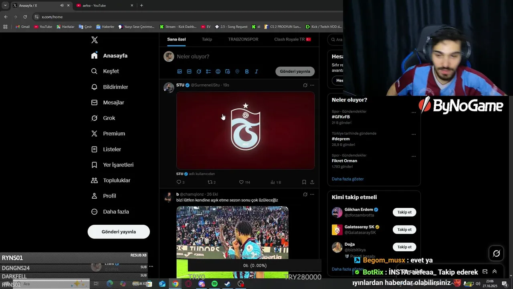Reload the page in Chrome
Image resolution: width=513 pixels, height=289 pixels.
tap(25, 17)
